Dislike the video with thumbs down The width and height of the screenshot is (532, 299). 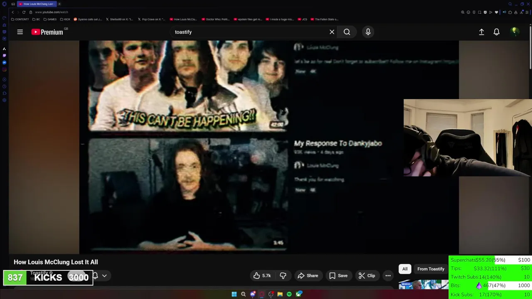pyautogui.click(x=283, y=276)
